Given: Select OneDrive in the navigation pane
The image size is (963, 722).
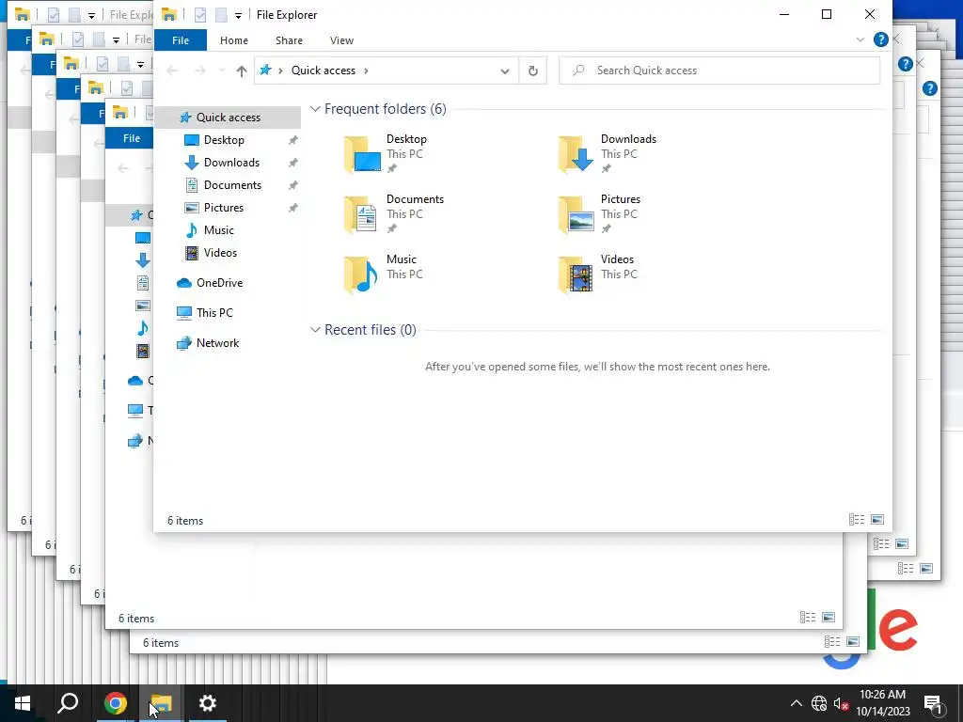Looking at the screenshot, I should pyautogui.click(x=219, y=283).
